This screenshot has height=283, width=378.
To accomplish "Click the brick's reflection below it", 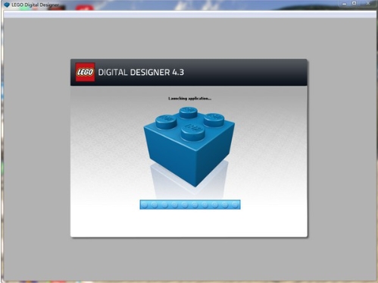I will (x=189, y=180).
